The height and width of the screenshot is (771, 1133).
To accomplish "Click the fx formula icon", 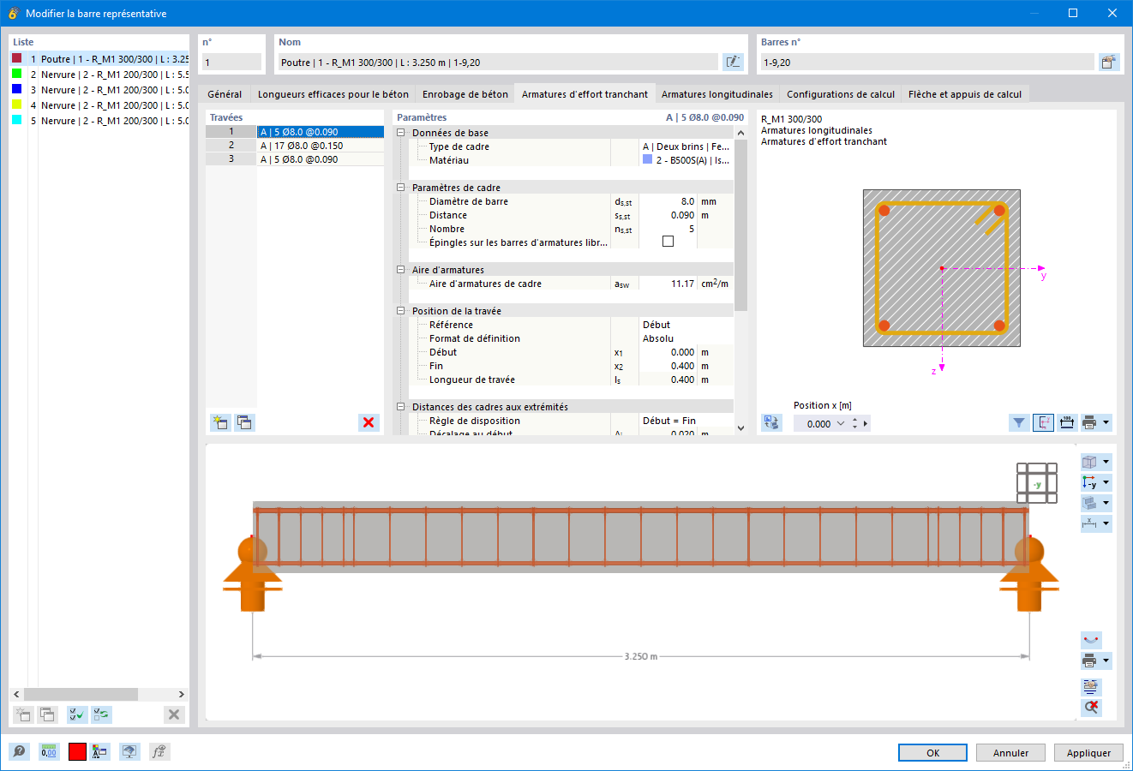I will pos(159,751).
